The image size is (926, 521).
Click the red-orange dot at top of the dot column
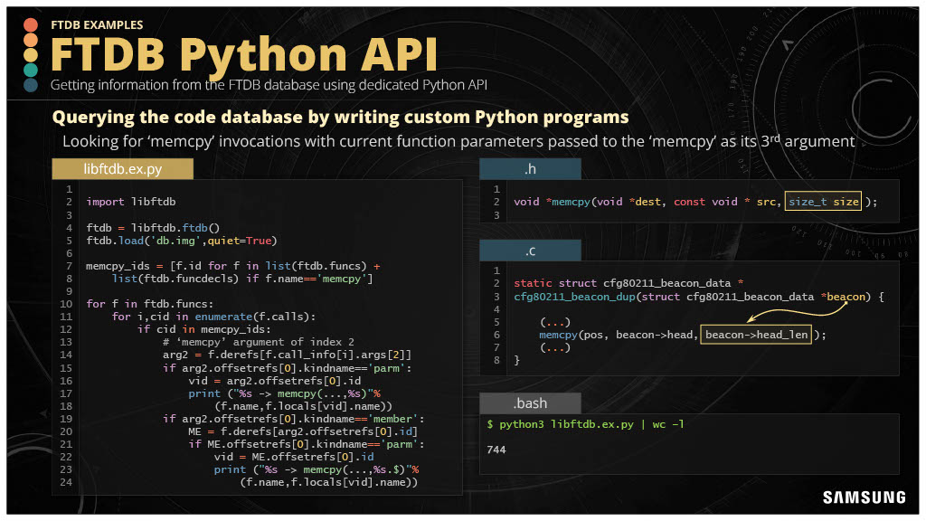point(31,24)
